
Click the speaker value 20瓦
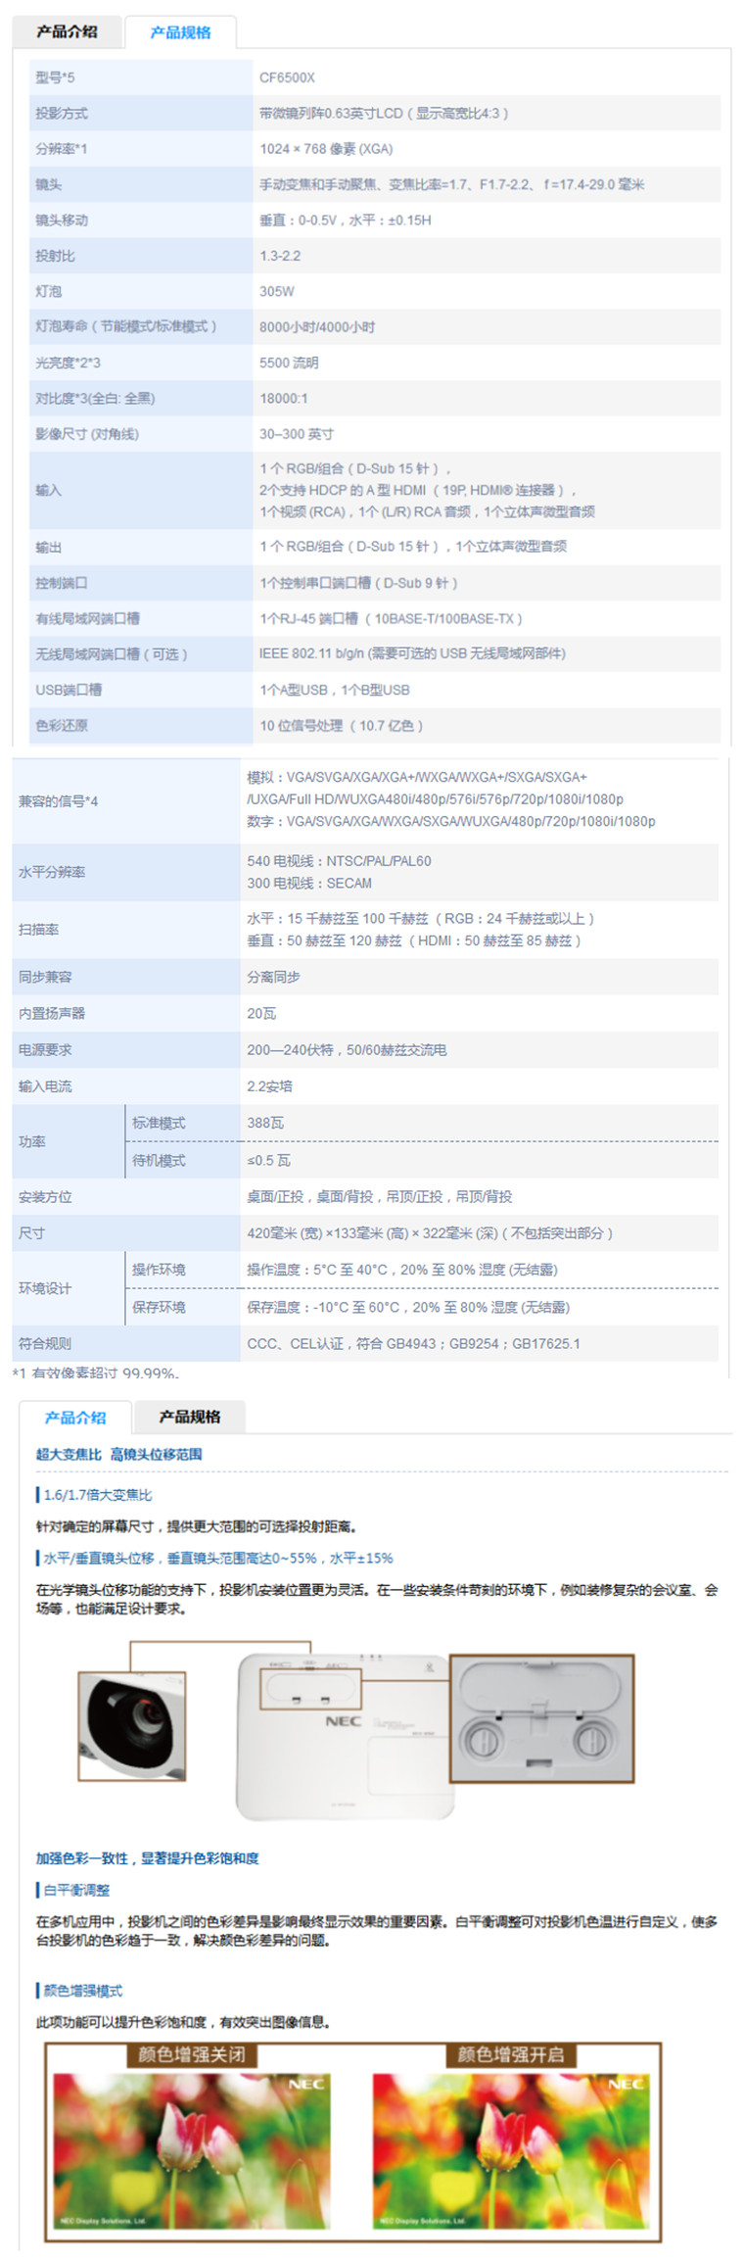[261, 1013]
